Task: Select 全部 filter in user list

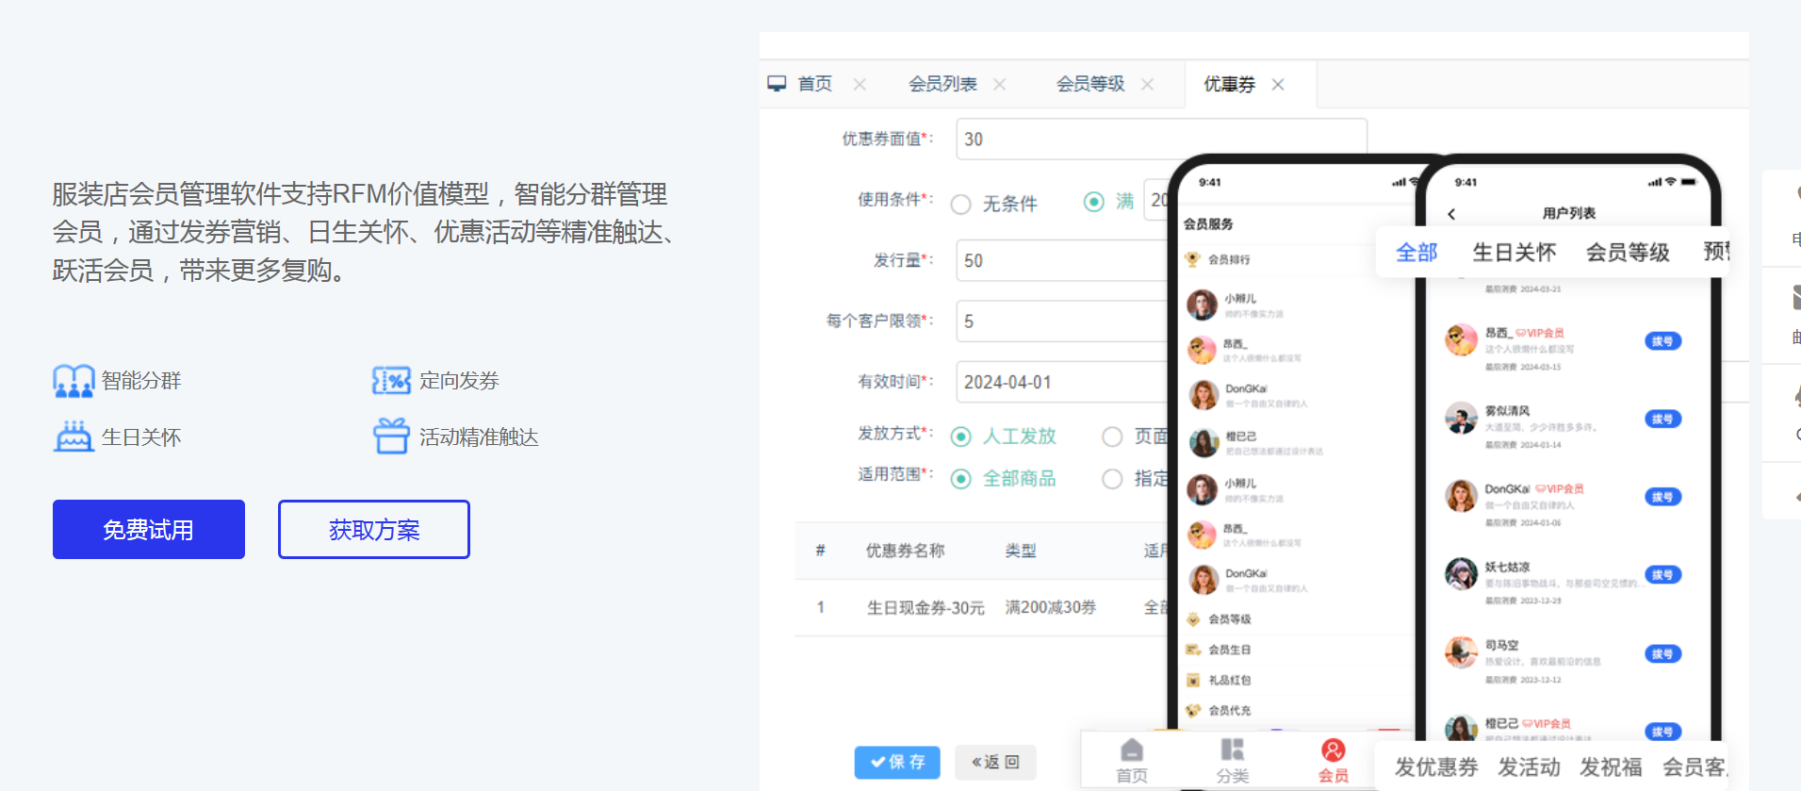Action: click(x=1416, y=252)
